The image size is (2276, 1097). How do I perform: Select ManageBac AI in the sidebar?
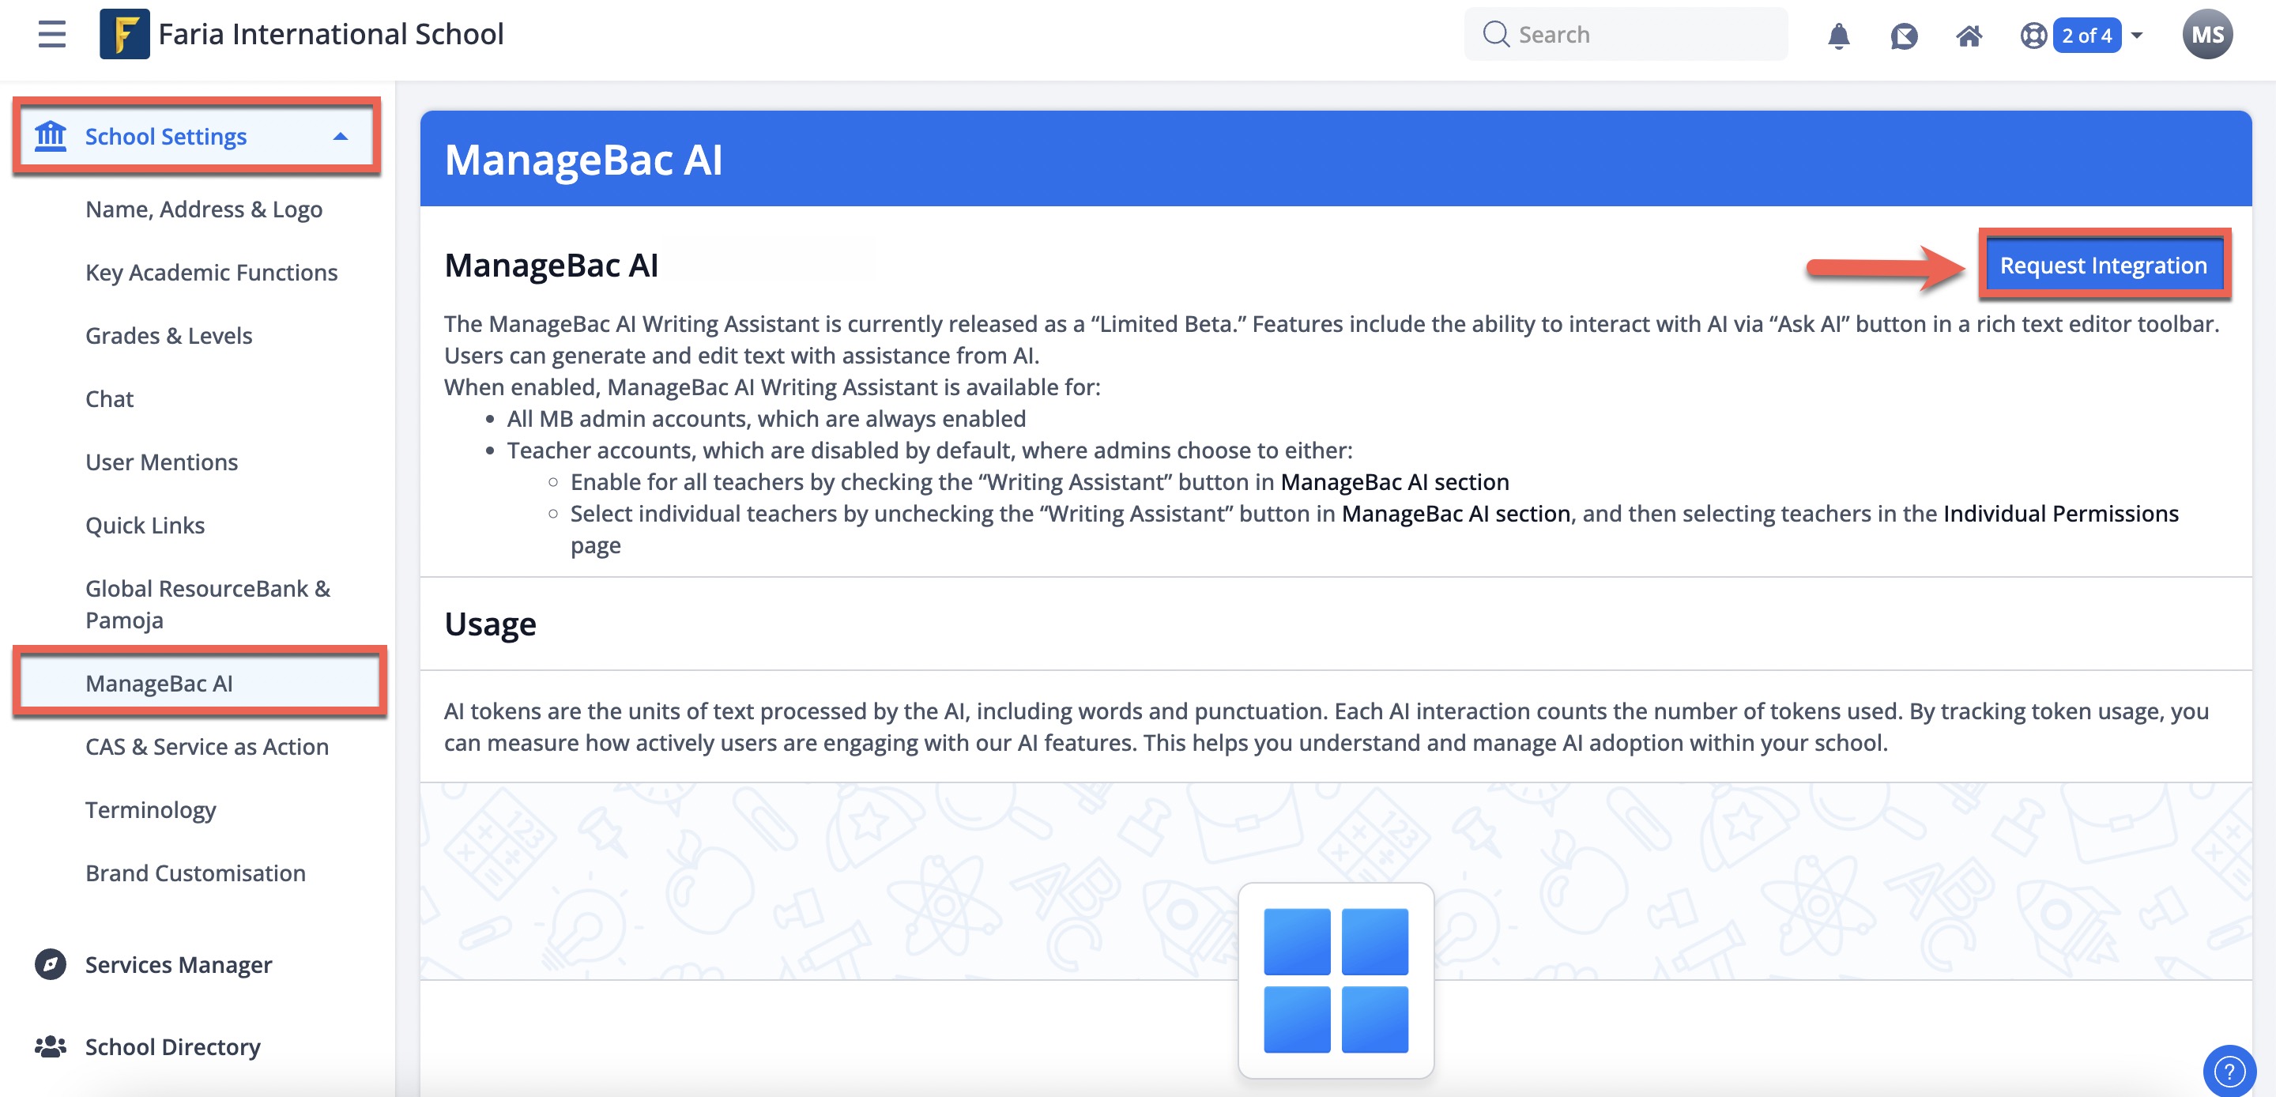pos(159,682)
